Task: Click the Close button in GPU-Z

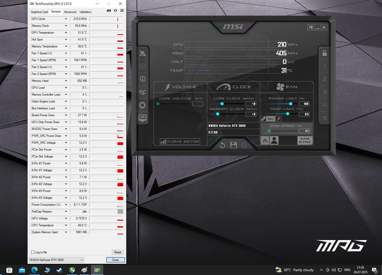Action: [x=115, y=260]
